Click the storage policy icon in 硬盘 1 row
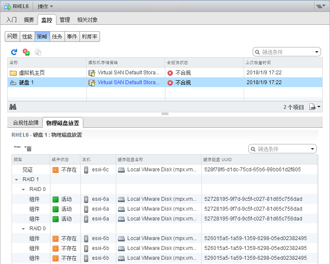The image size is (330, 264). point(92,83)
